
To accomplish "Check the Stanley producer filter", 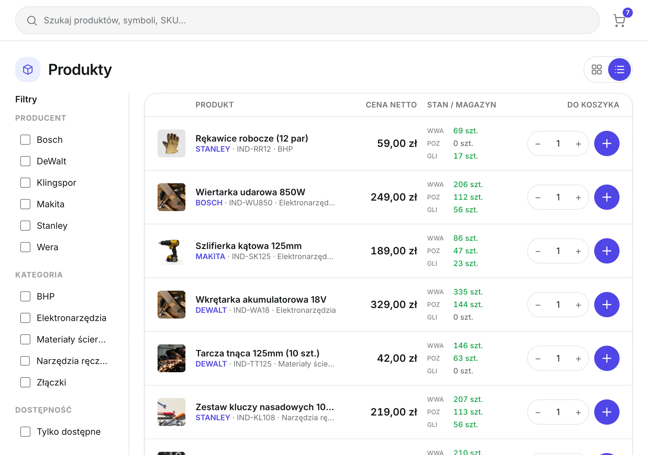I will tap(25, 226).
